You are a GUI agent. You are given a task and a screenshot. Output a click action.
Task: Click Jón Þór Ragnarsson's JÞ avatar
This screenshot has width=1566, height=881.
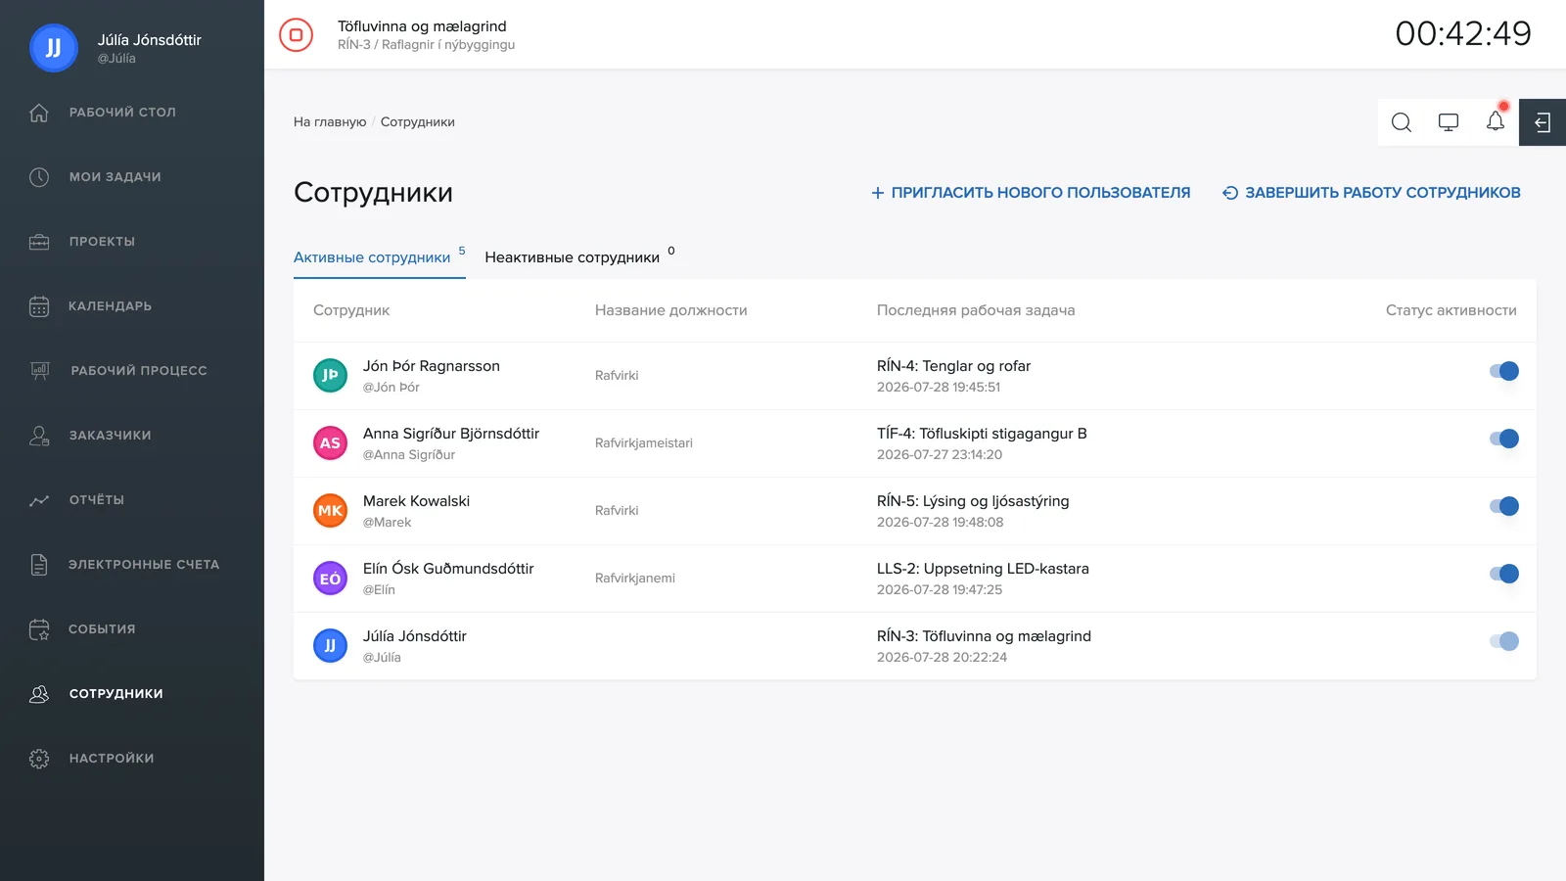(x=330, y=375)
